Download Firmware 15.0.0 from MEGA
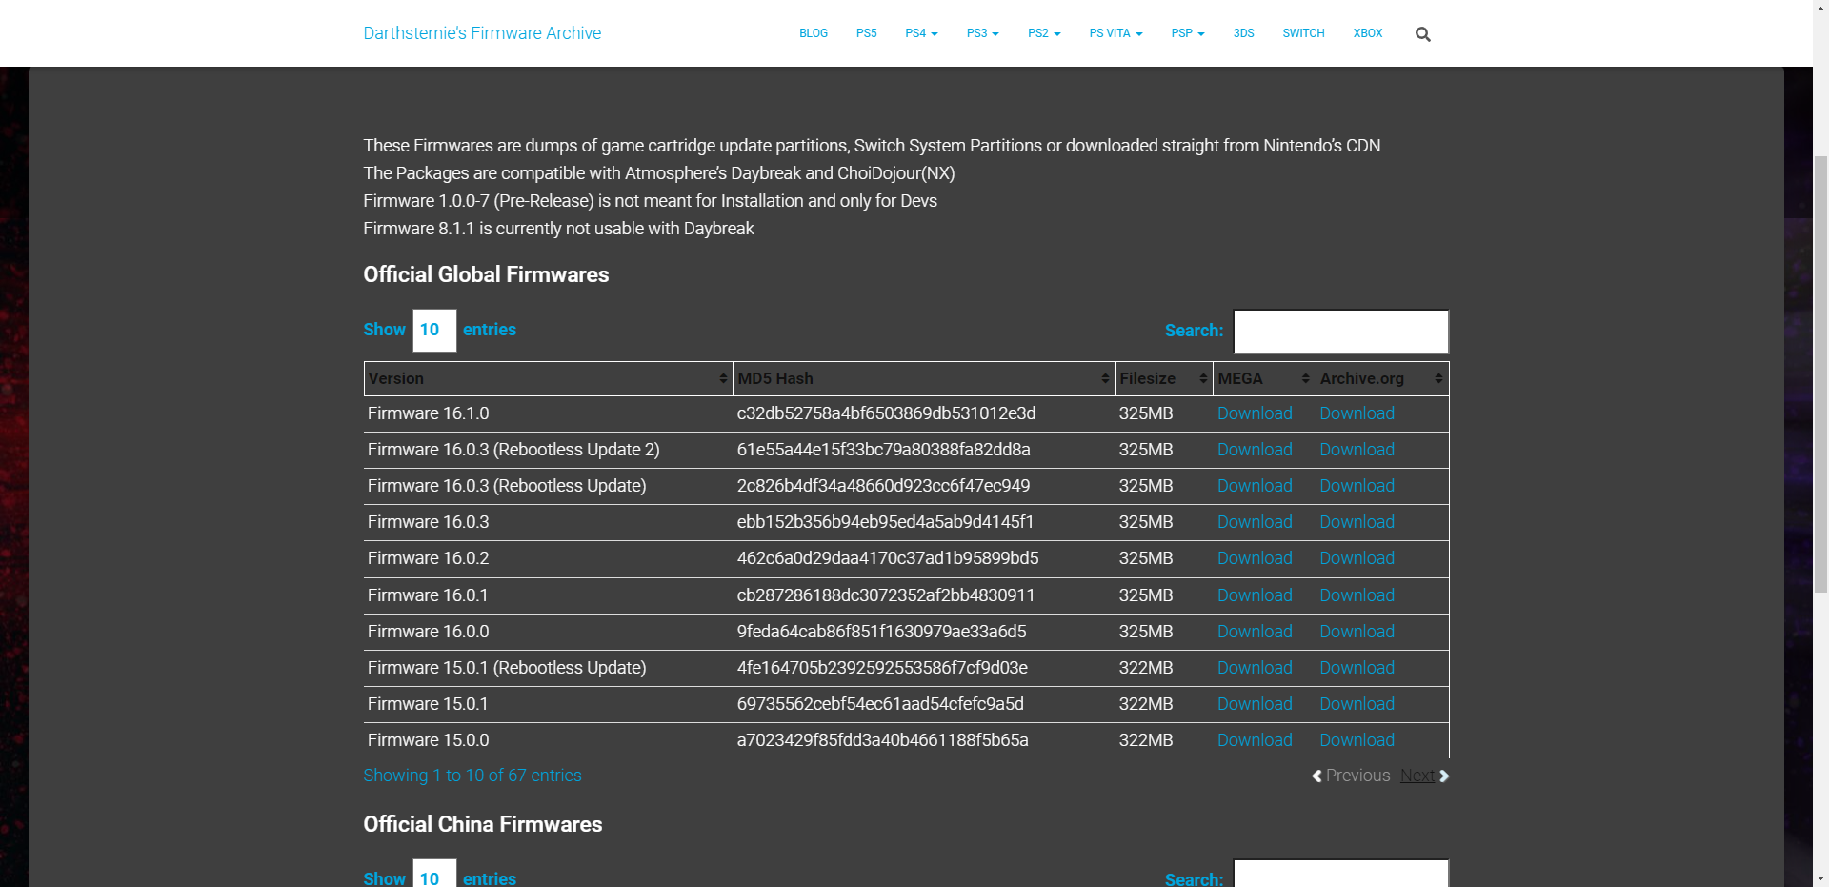1829x887 pixels. tap(1255, 740)
